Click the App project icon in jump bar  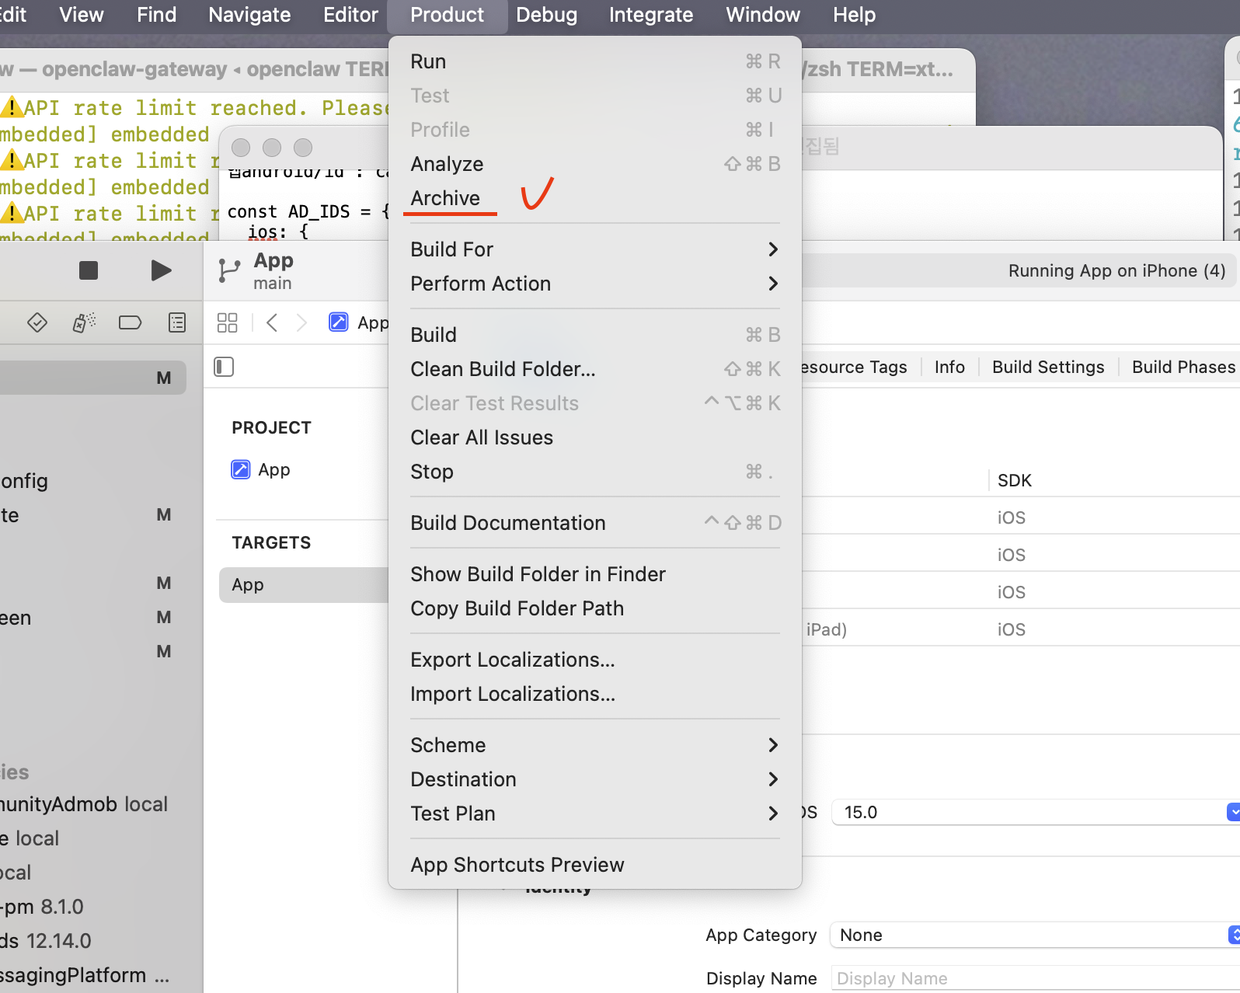[339, 322]
